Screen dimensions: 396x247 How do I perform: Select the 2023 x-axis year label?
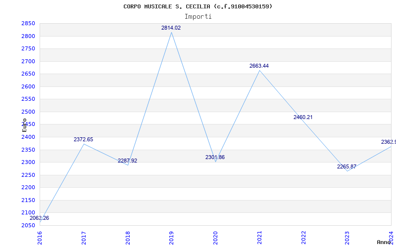[x=347, y=238]
